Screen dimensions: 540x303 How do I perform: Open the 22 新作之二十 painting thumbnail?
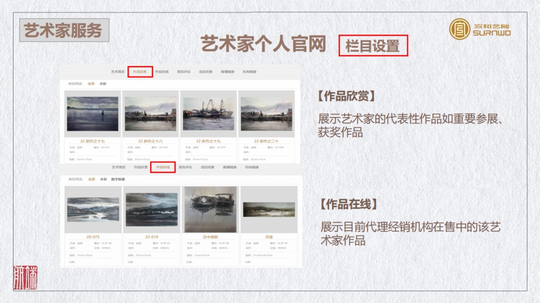coord(267,114)
